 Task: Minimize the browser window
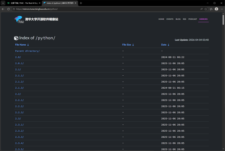pos(208,3)
